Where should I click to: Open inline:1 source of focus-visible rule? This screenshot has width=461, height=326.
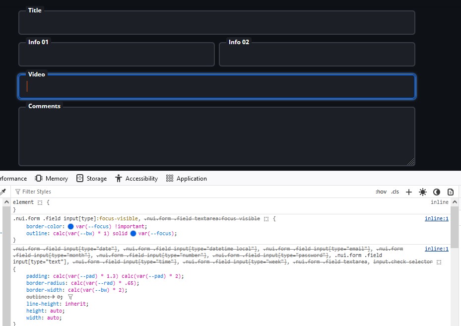[x=436, y=218]
